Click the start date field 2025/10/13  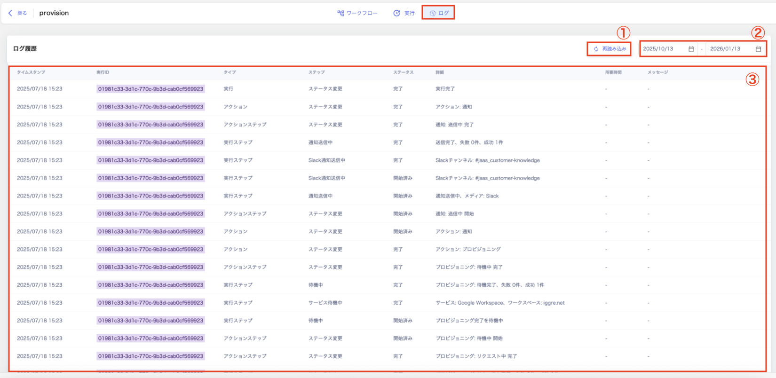pos(668,49)
